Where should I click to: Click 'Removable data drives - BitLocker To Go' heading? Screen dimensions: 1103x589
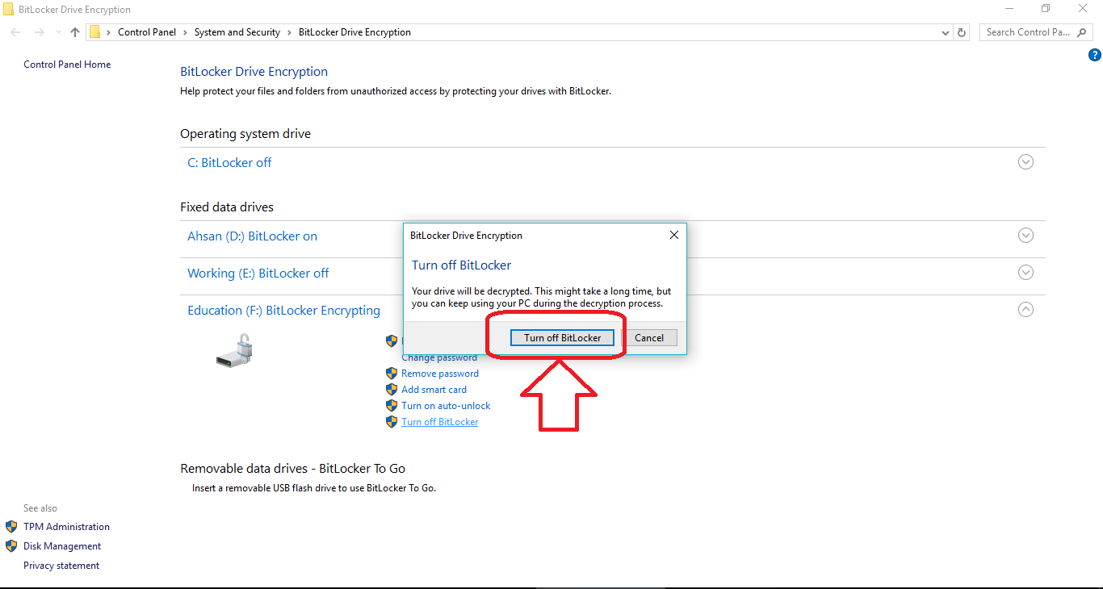pyautogui.click(x=292, y=469)
